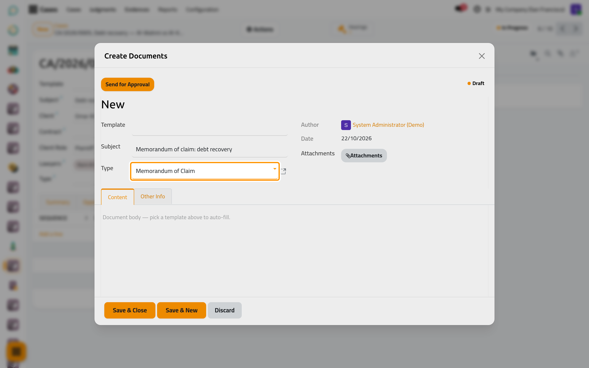Click Send for Approval
Viewport: 589px width, 368px height.
click(128, 84)
